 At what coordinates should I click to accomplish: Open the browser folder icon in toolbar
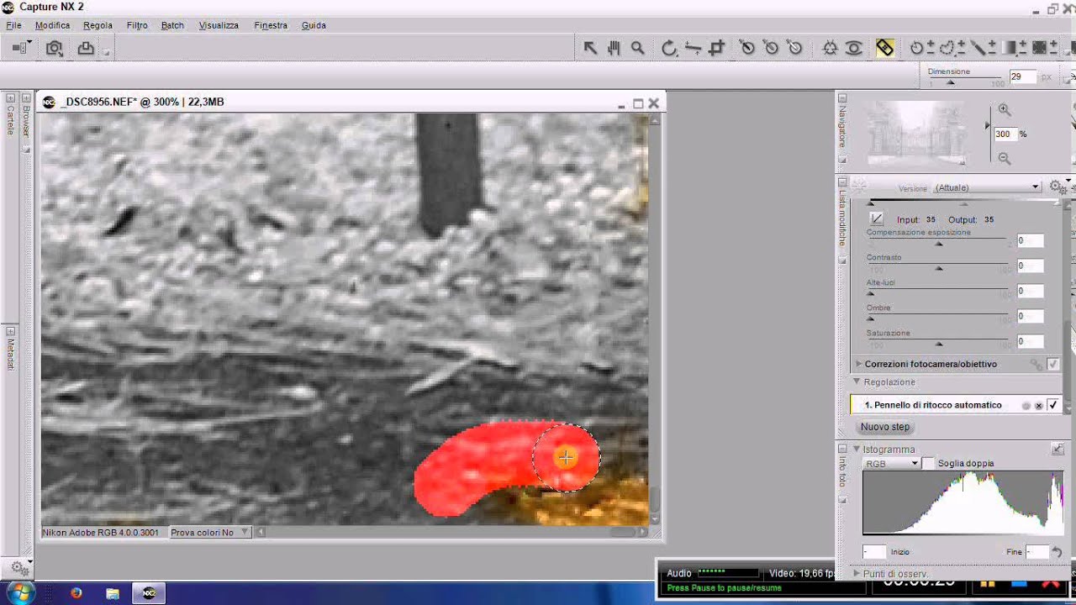pos(20,48)
